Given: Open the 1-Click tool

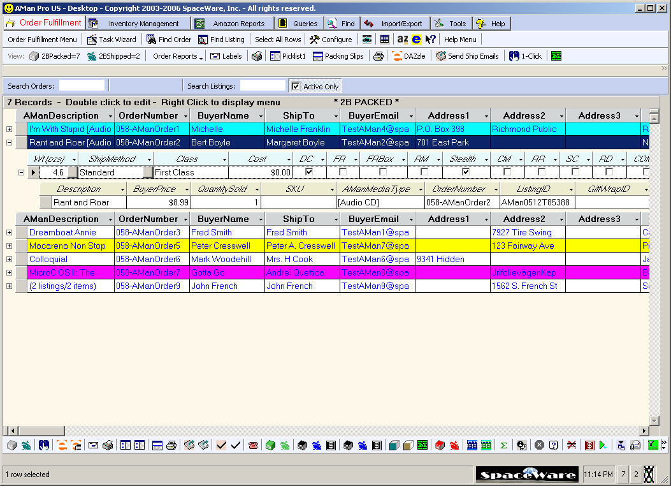Looking at the screenshot, I should [525, 56].
